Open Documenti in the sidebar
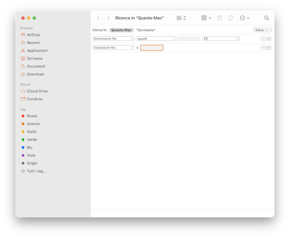 (36, 66)
